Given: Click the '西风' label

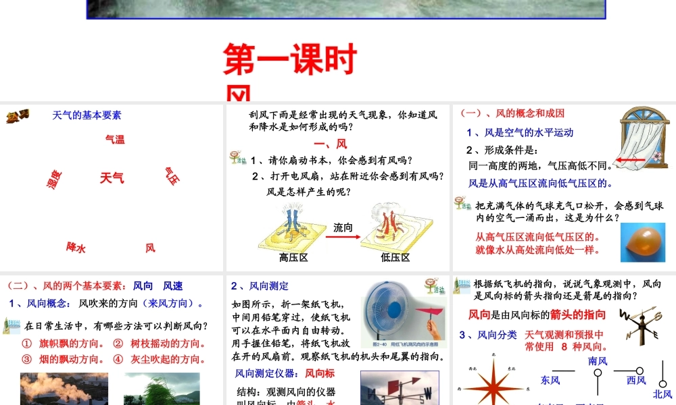Looking at the screenshot, I should click(636, 381).
